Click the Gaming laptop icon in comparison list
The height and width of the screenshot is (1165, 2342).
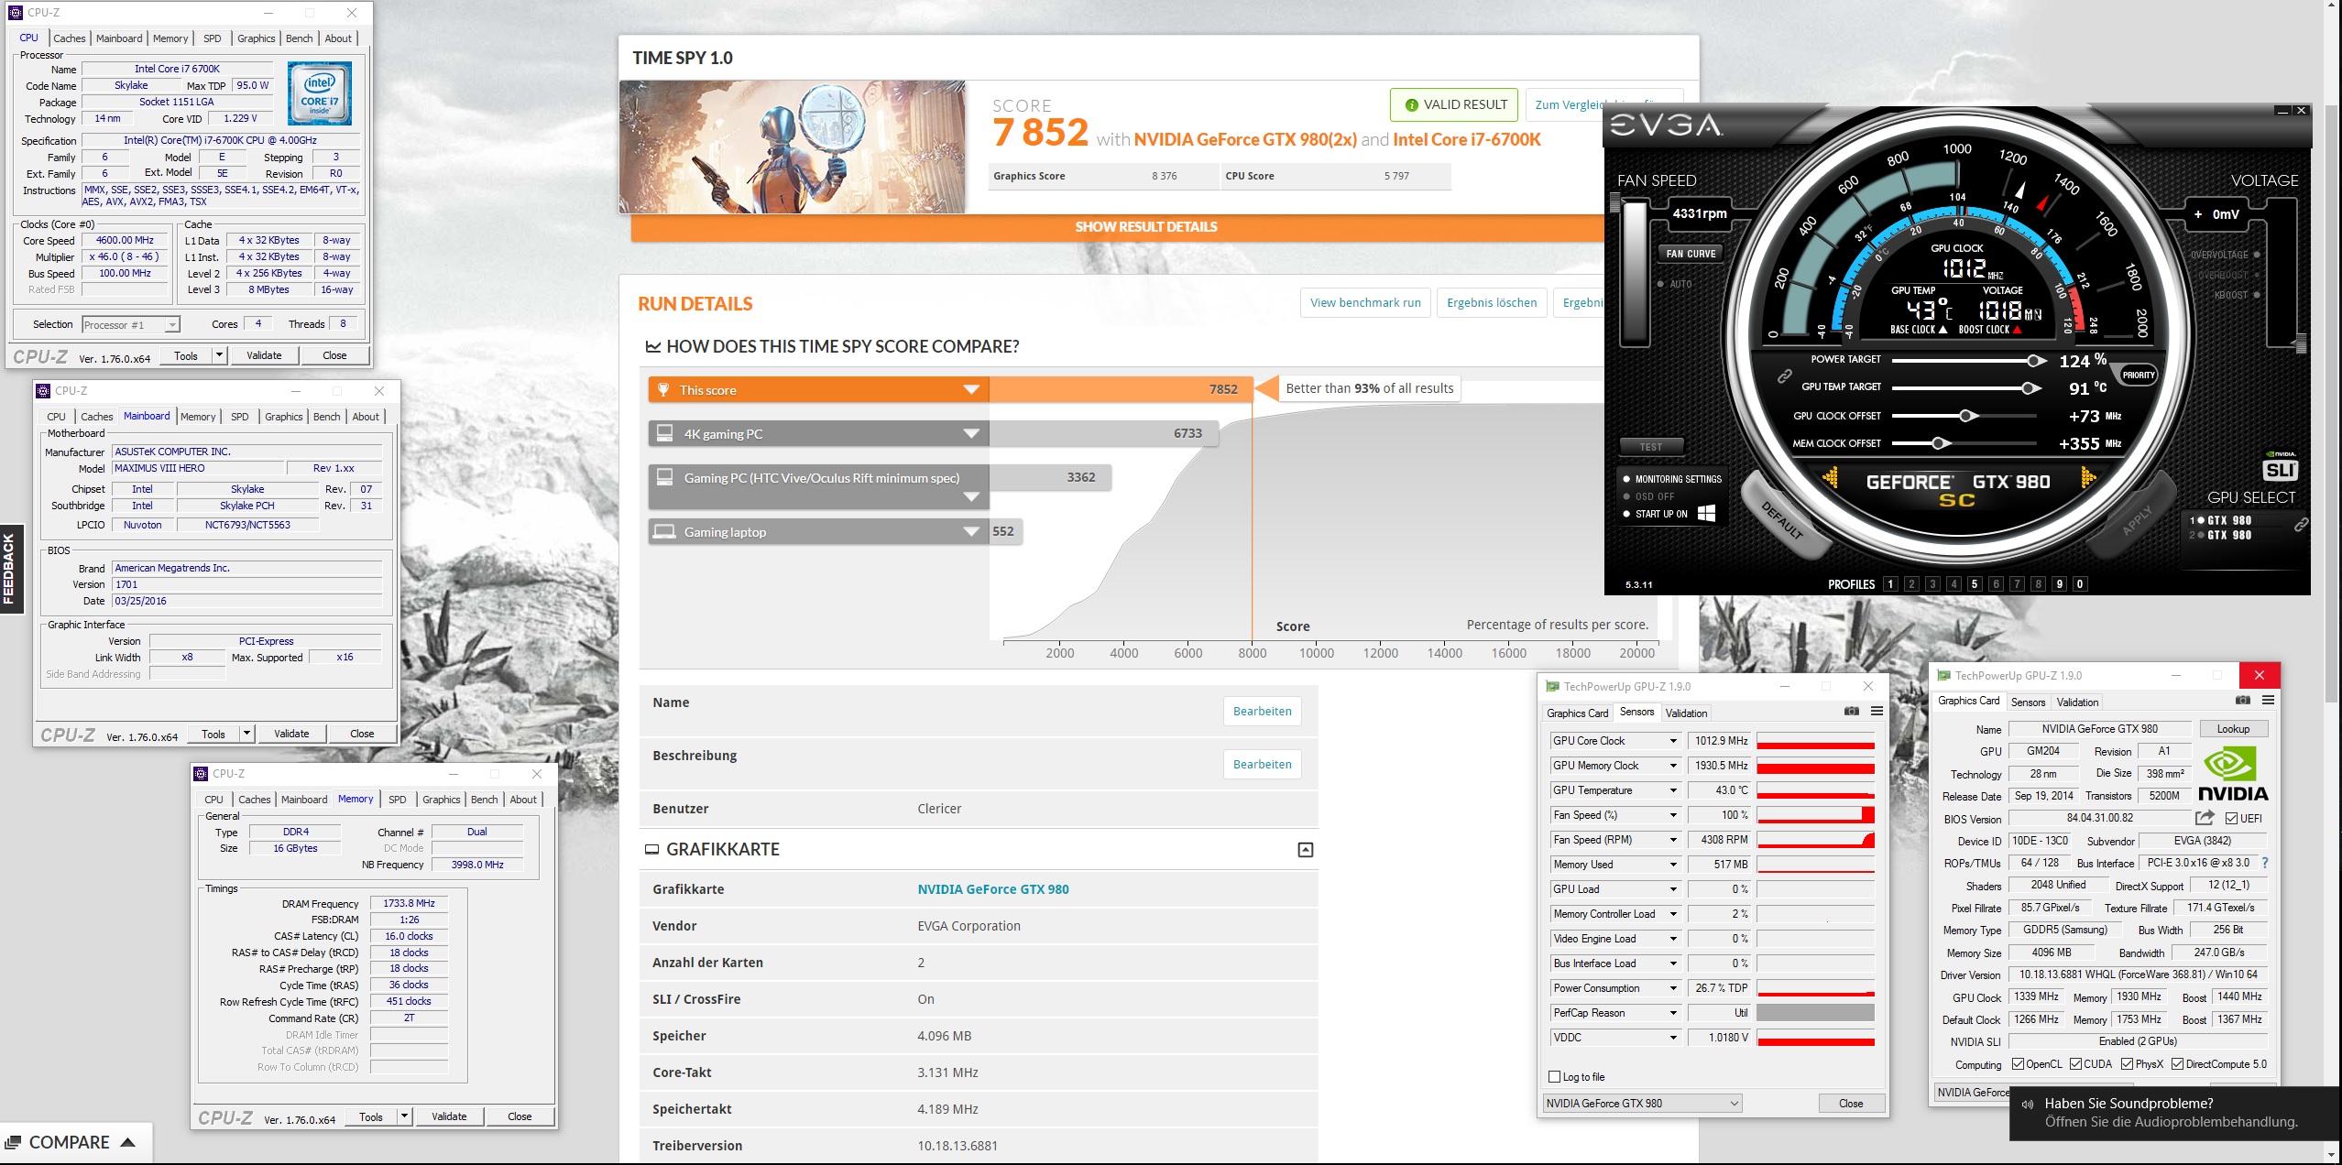[x=665, y=531]
